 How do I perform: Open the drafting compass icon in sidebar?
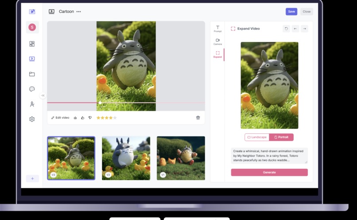coord(32,104)
